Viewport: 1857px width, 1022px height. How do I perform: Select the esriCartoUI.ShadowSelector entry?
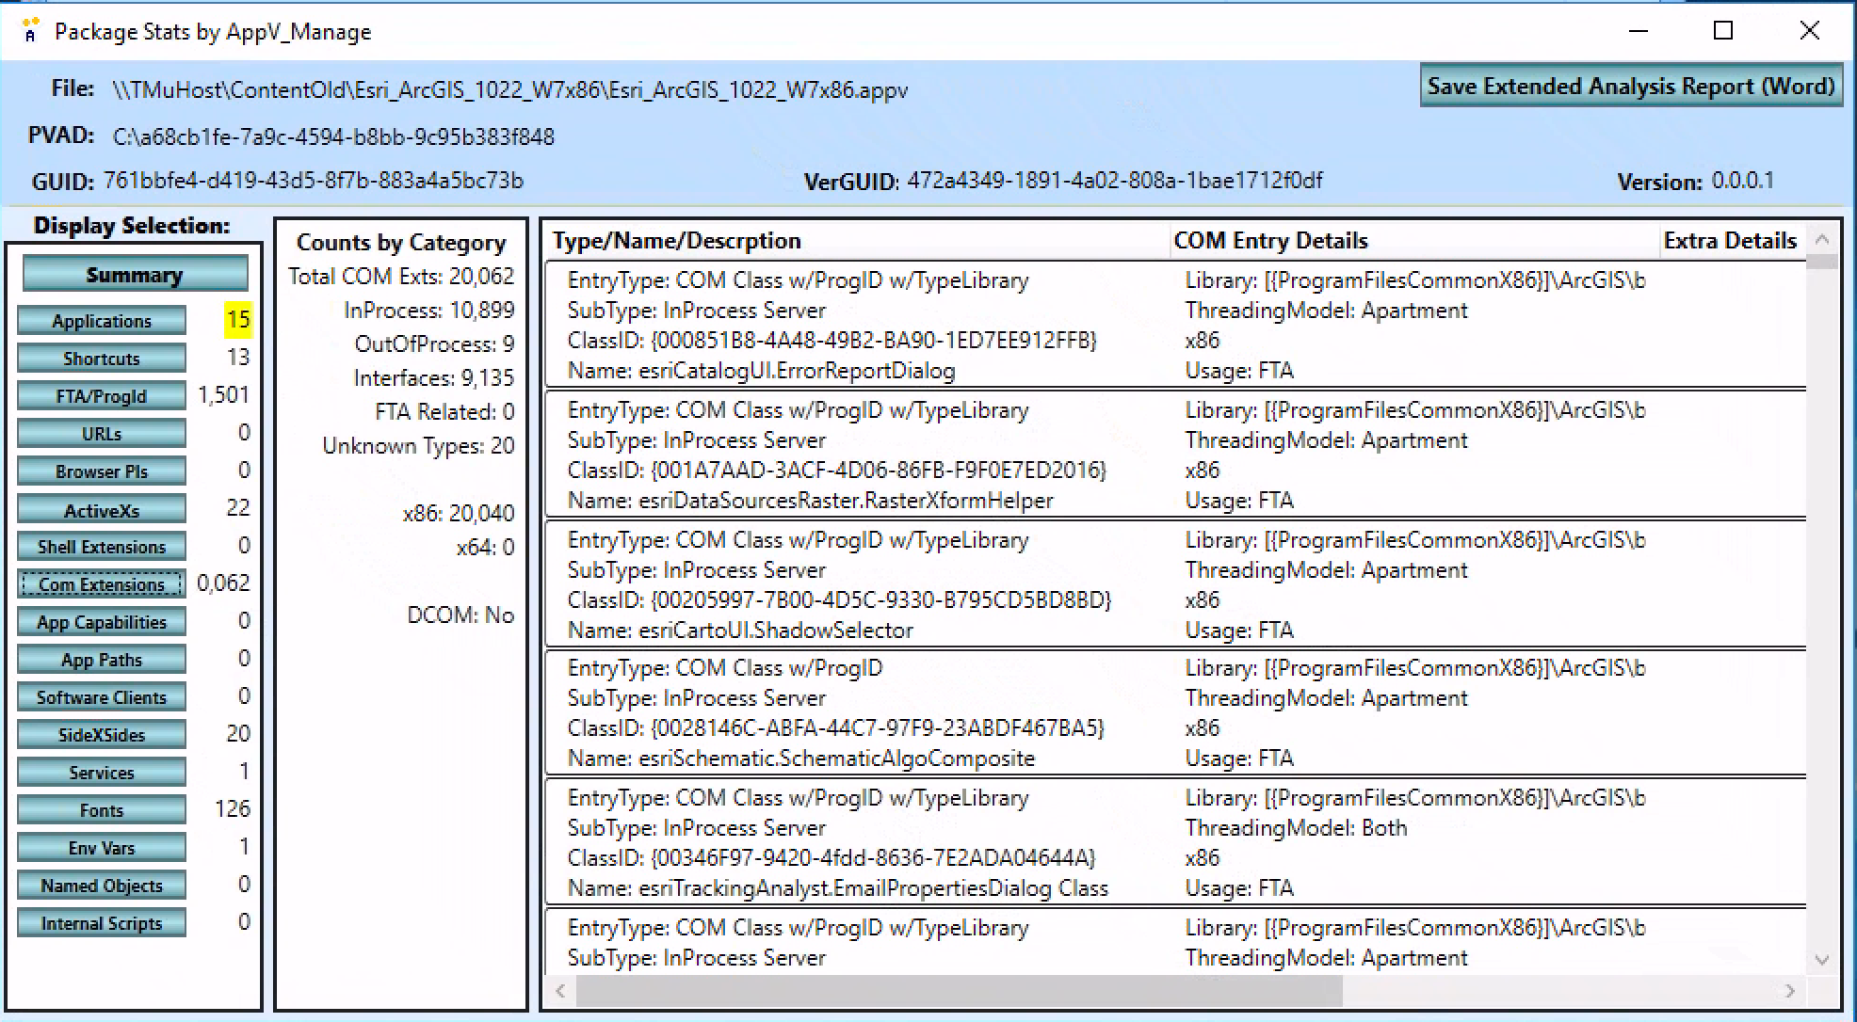(x=1175, y=584)
